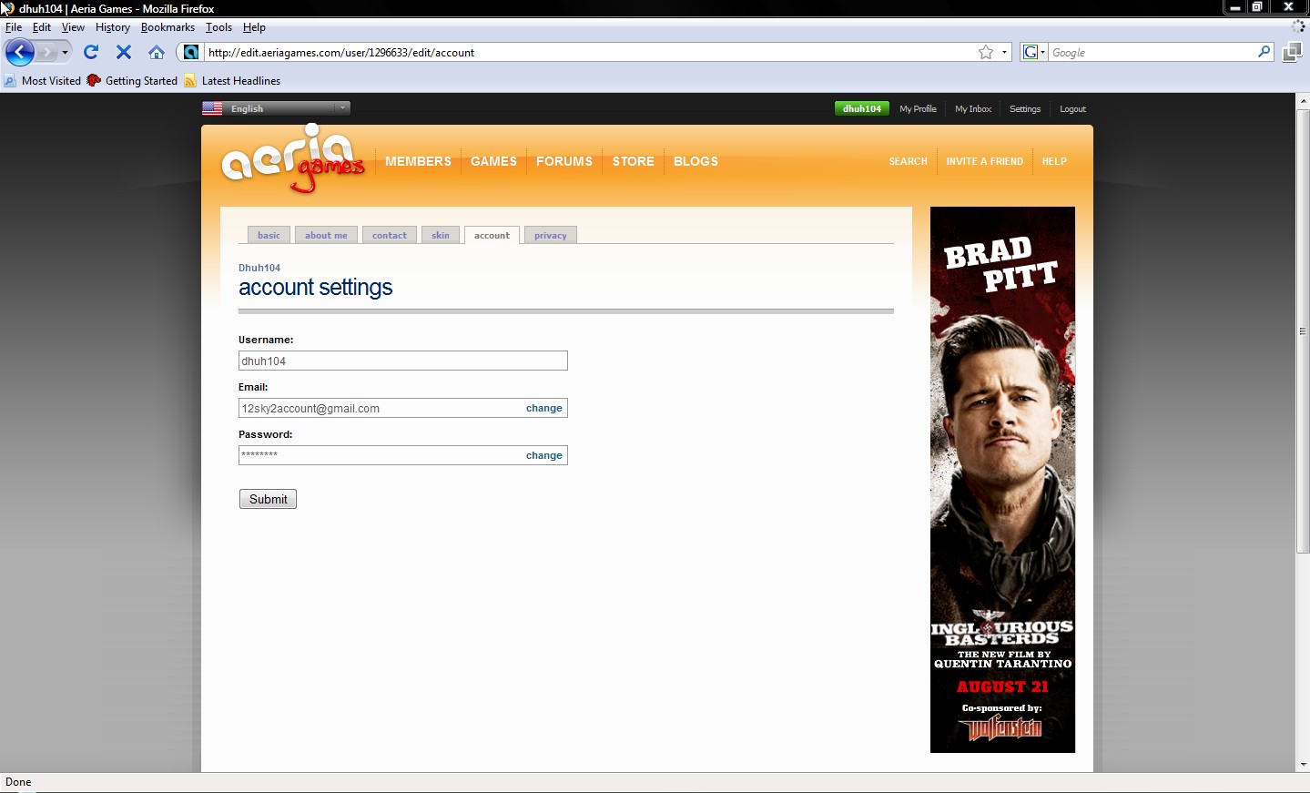Switch to the privacy tab
Screen dimensions: 1310x793
point(551,235)
